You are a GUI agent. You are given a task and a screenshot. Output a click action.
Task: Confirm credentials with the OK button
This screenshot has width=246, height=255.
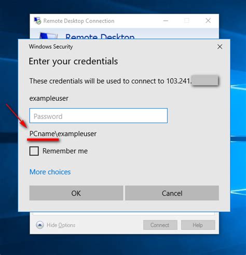[76, 193]
